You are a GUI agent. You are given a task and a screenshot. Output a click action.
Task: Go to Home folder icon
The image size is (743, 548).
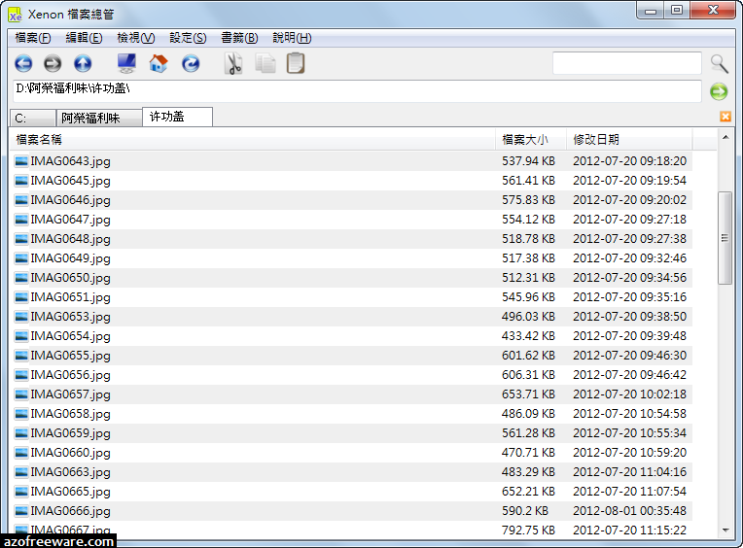tap(159, 63)
